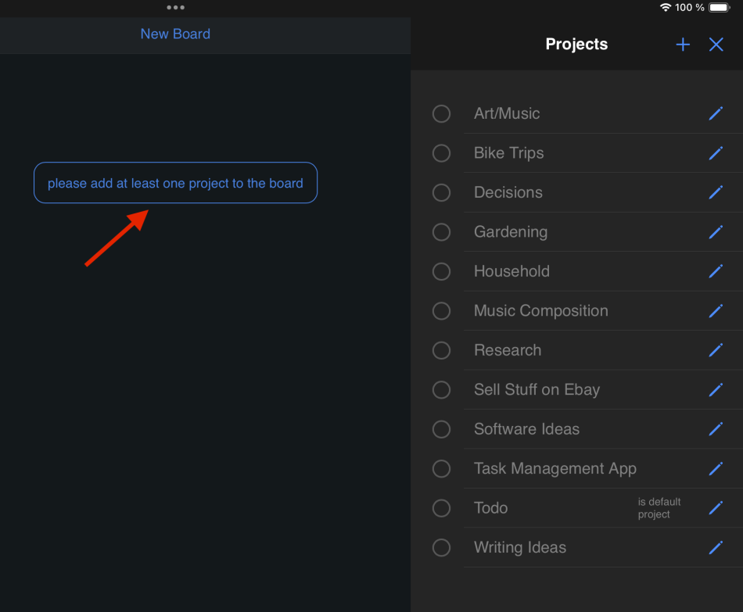
Task: Open the editor for Sell Stuff on Ebay
Action: [x=716, y=389]
